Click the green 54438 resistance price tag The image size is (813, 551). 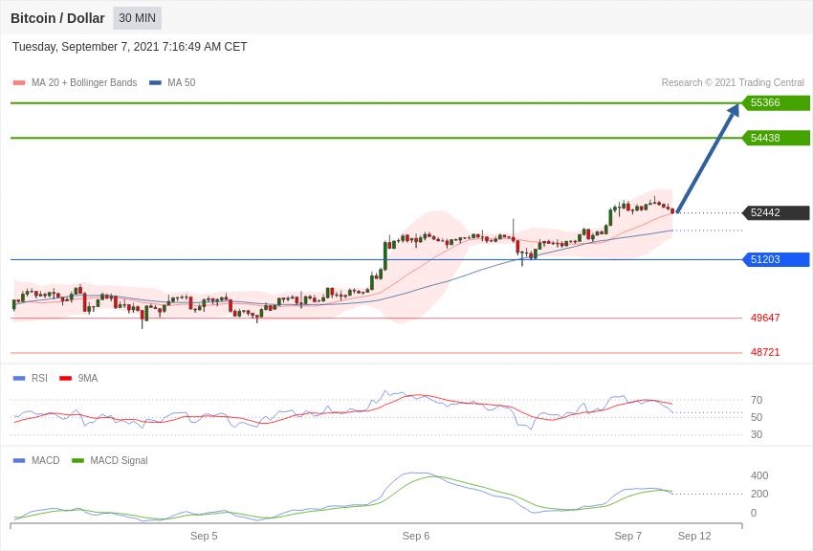pyautogui.click(x=777, y=138)
